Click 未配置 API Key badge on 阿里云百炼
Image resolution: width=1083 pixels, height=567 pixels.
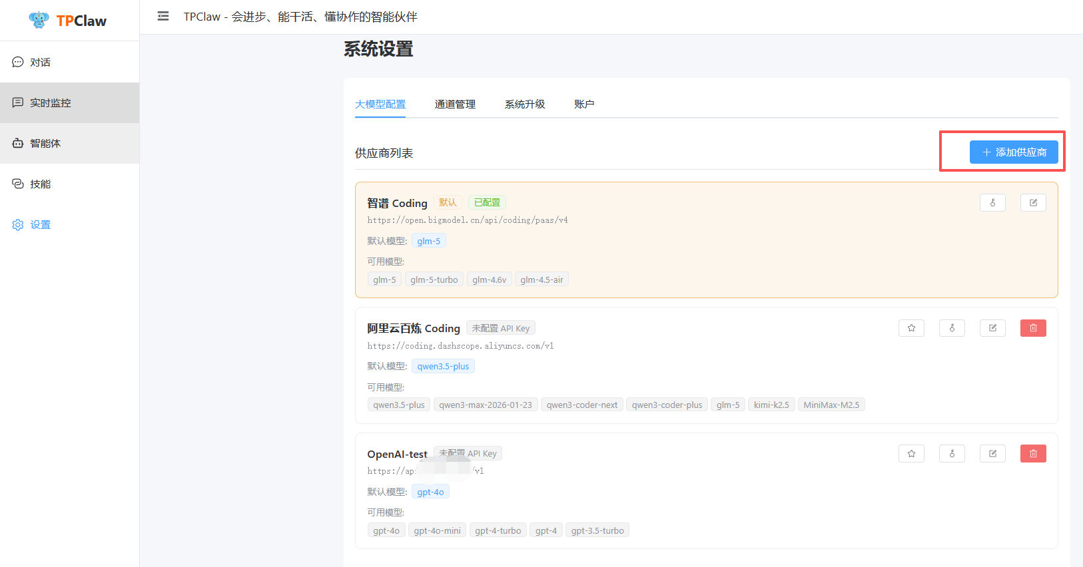click(501, 328)
